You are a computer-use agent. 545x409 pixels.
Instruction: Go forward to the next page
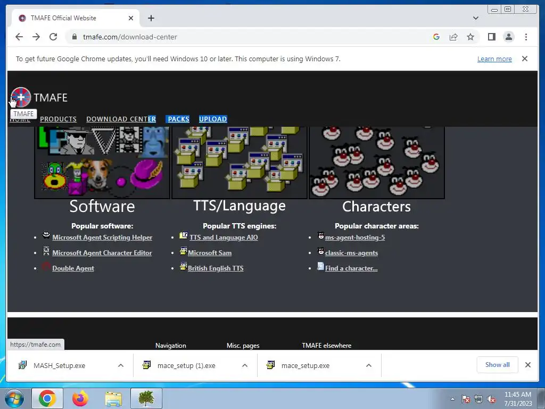coord(36,37)
